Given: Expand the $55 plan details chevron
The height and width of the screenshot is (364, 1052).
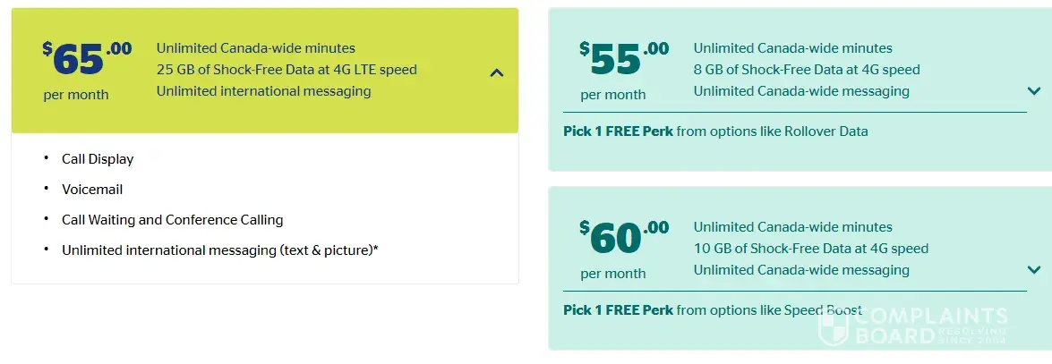Looking at the screenshot, I should tap(1034, 91).
